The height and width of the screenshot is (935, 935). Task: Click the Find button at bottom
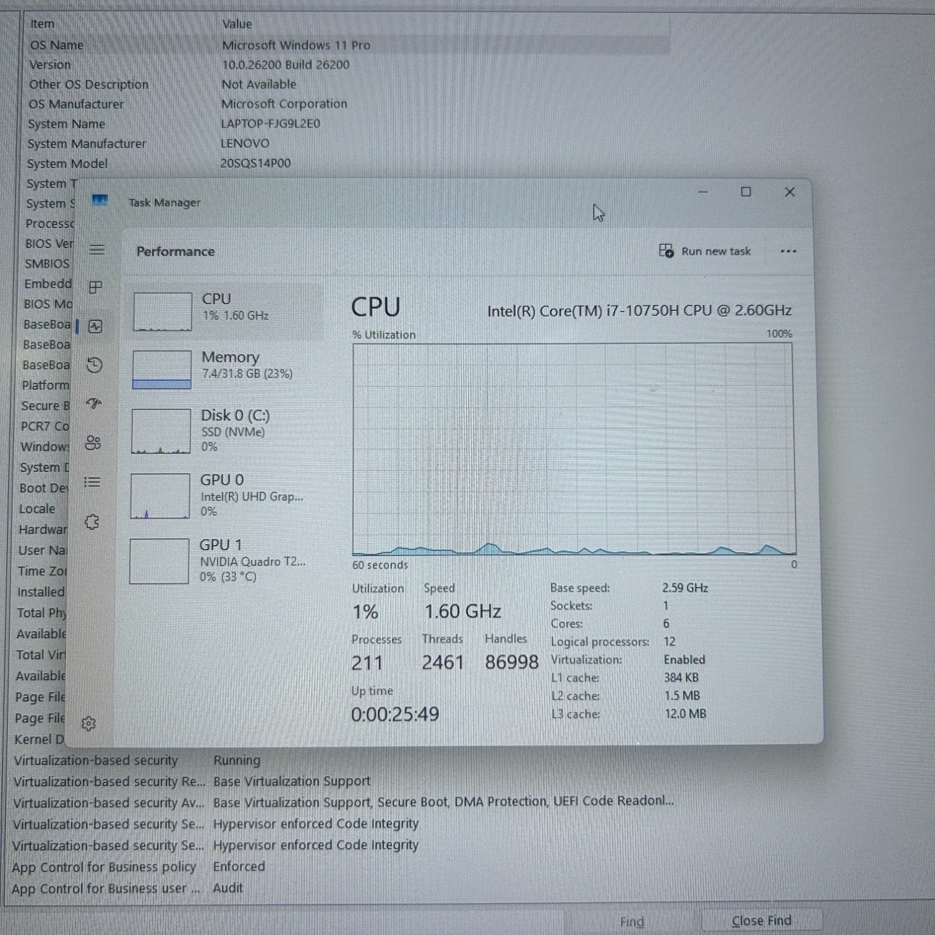(631, 922)
